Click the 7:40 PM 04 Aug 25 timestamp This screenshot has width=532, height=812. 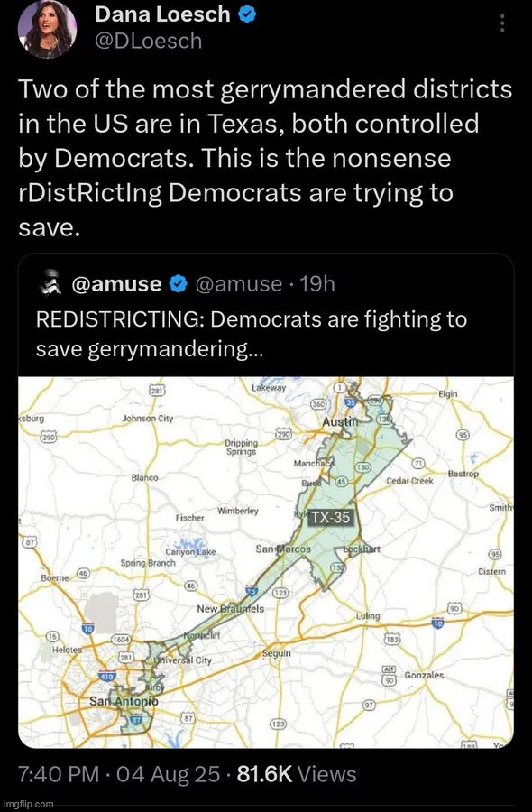[x=119, y=774]
